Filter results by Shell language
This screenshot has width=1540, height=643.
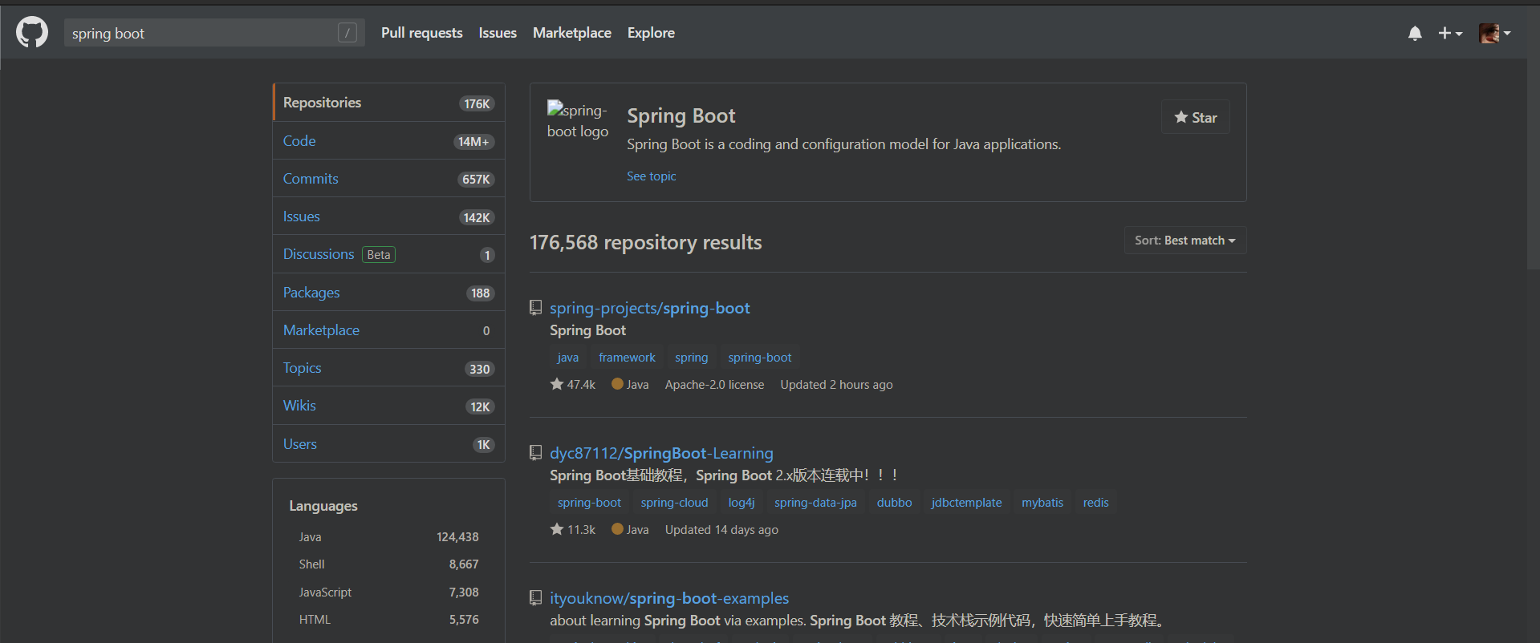(x=389, y=564)
